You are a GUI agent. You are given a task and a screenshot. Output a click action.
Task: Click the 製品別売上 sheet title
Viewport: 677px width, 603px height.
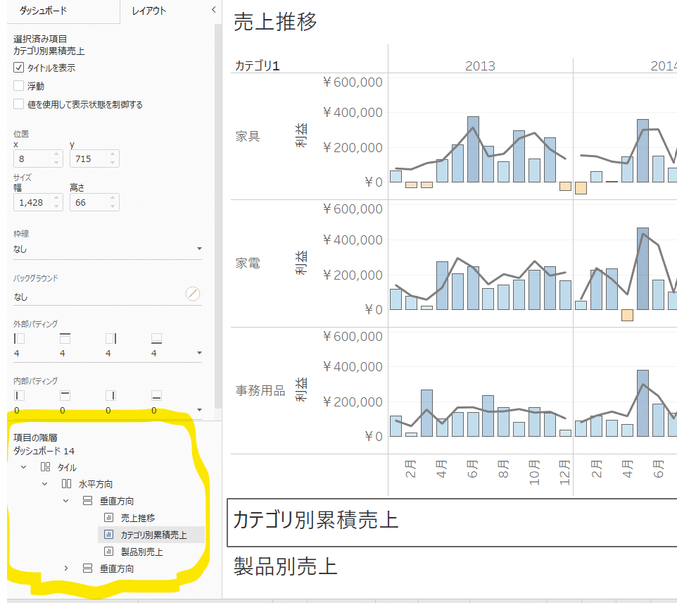click(286, 566)
